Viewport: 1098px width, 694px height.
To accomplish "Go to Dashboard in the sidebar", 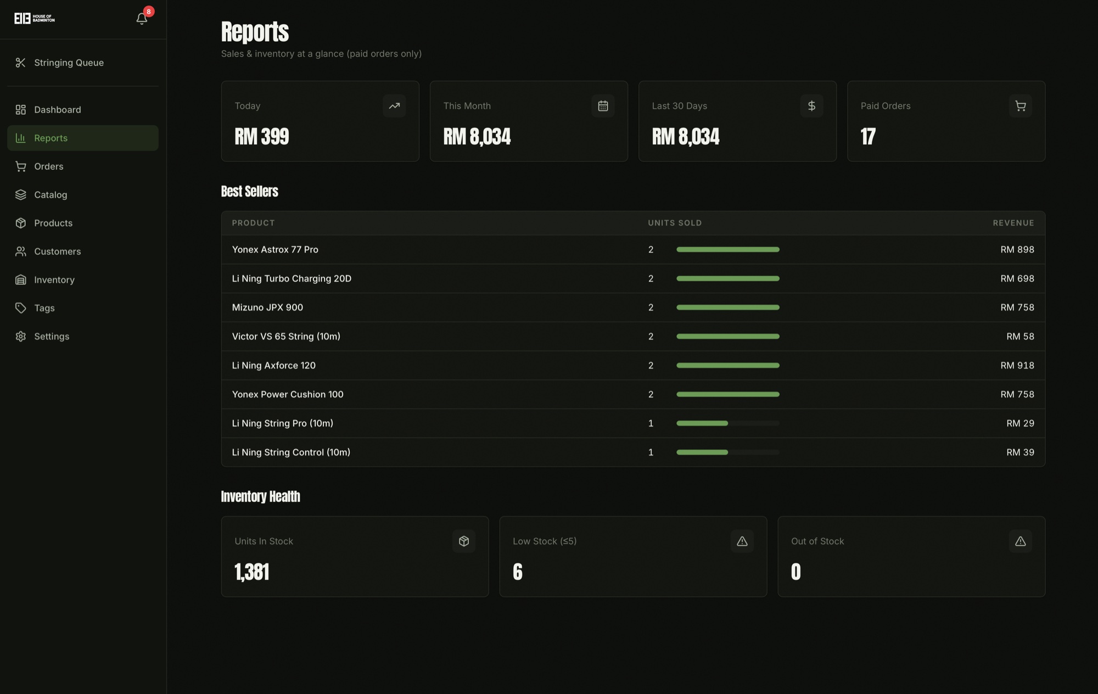I will point(83,110).
